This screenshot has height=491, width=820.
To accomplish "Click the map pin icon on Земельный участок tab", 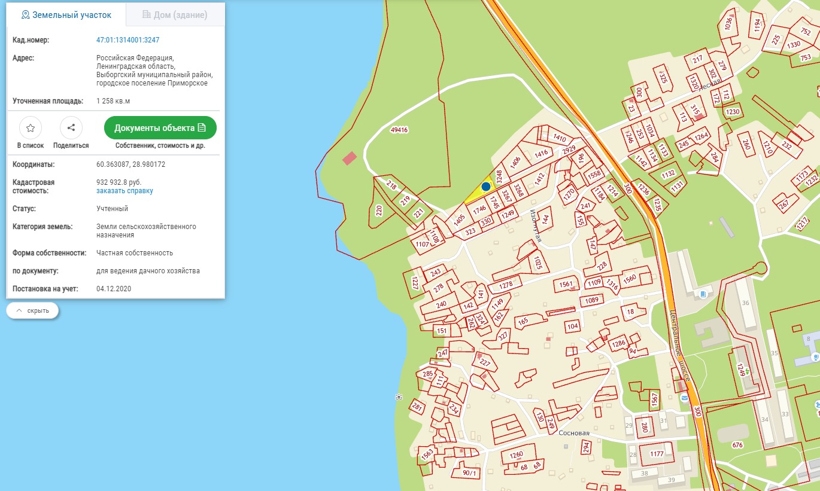I will click(x=25, y=15).
